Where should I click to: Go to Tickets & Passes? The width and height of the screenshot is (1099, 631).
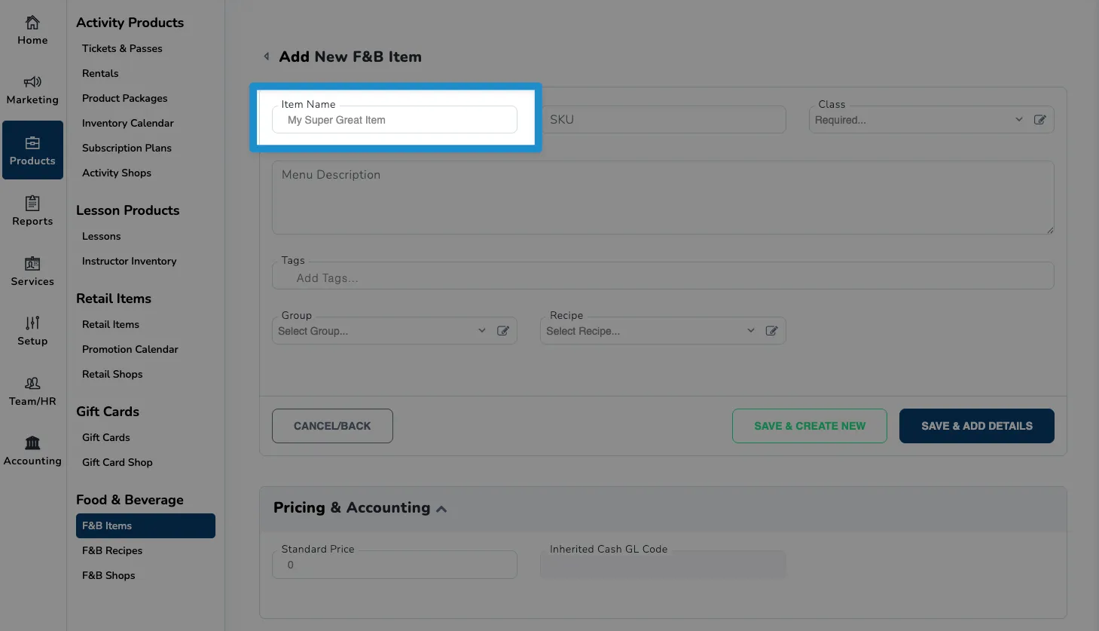coord(122,48)
